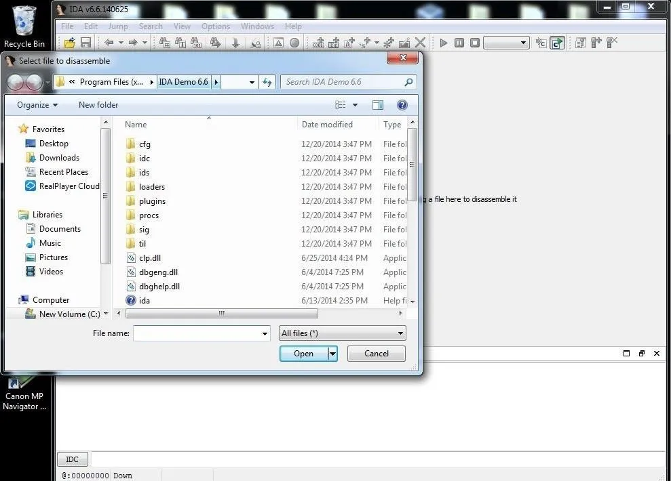Terminate process with the stop icon
This screenshot has width=671, height=481.
(474, 43)
